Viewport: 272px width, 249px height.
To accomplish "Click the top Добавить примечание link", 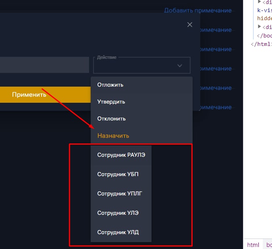I will [198, 10].
